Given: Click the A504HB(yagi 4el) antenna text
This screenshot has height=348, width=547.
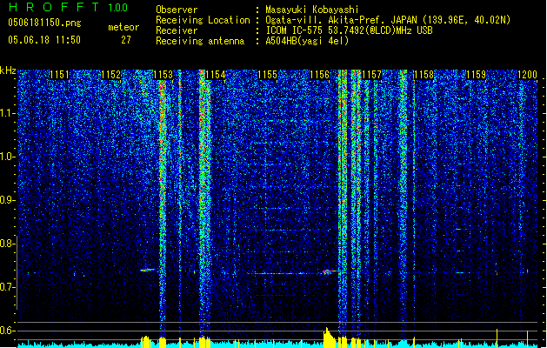Looking at the screenshot, I should (x=307, y=41).
